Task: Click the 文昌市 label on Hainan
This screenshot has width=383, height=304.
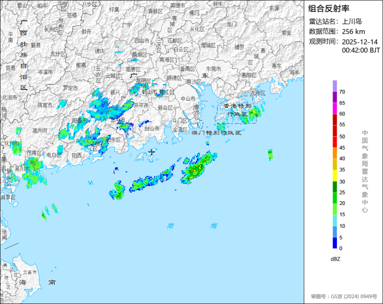Action: pyautogui.click(x=30, y=272)
